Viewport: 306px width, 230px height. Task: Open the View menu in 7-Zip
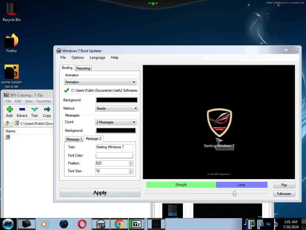click(x=29, y=101)
